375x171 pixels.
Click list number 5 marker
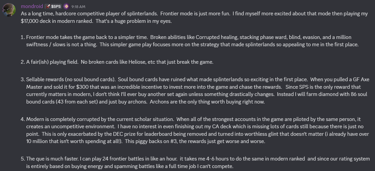pyautogui.click(x=23, y=159)
